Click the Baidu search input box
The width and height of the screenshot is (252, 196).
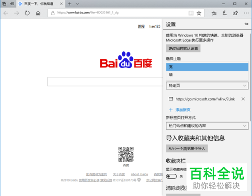click(x=105, y=82)
